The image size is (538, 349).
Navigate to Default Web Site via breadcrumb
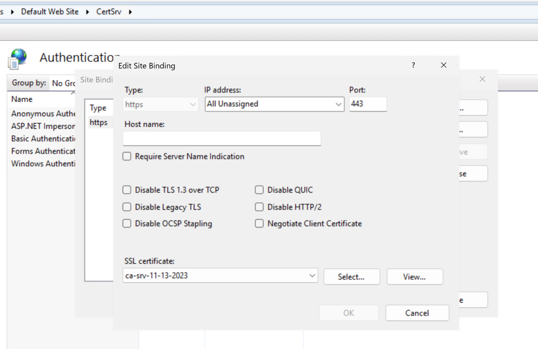50,12
